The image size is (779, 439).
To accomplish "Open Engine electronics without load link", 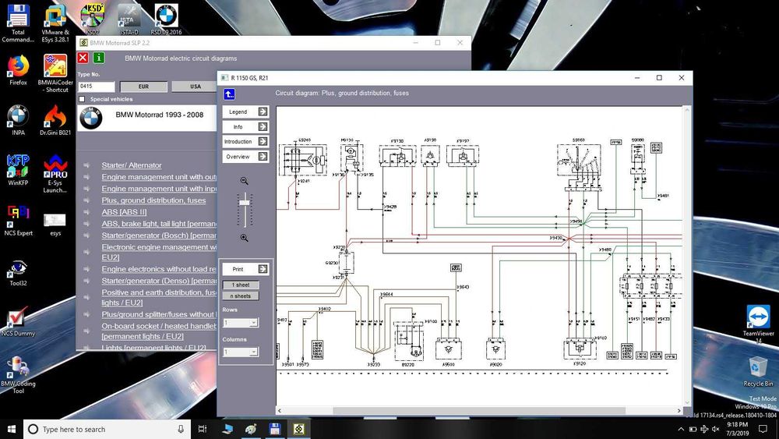I will (159, 269).
